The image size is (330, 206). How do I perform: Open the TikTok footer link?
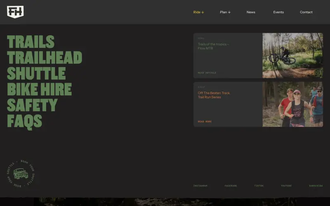259,186
